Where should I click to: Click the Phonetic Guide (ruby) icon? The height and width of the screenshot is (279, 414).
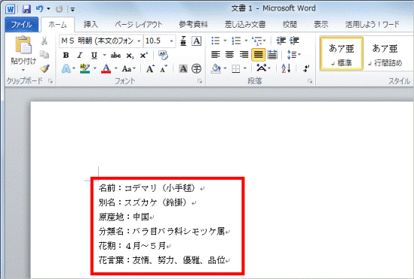[183, 41]
